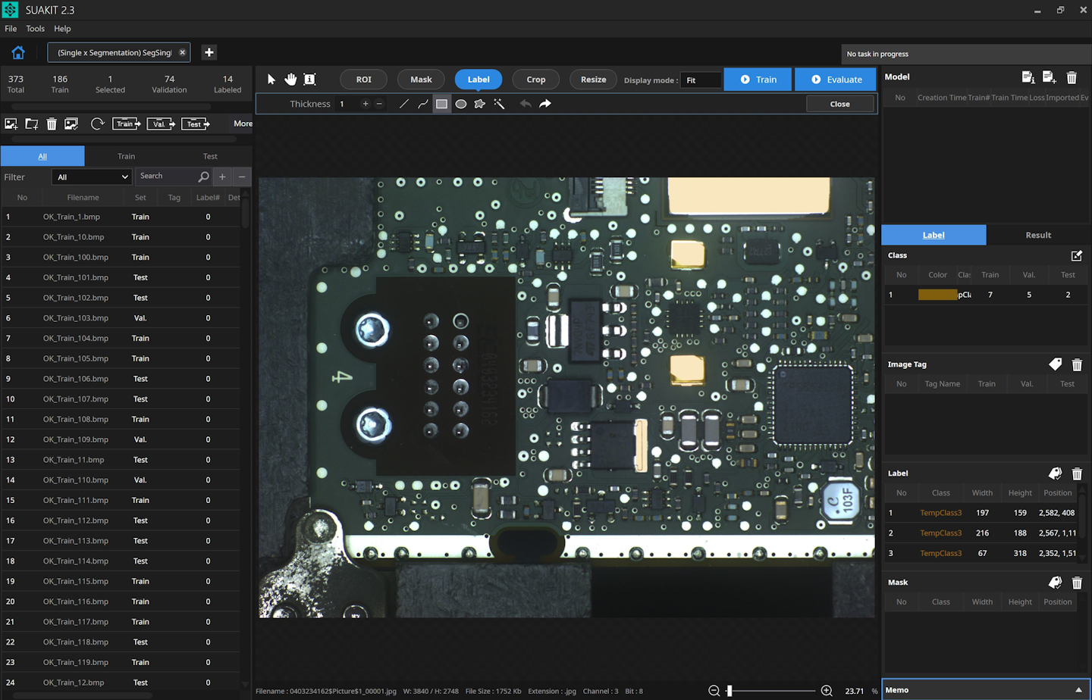Click the undo arrow

pos(525,104)
